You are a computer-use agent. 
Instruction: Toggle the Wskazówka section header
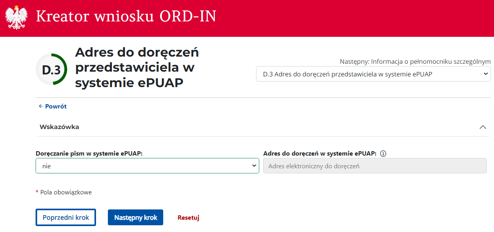tap(59, 127)
